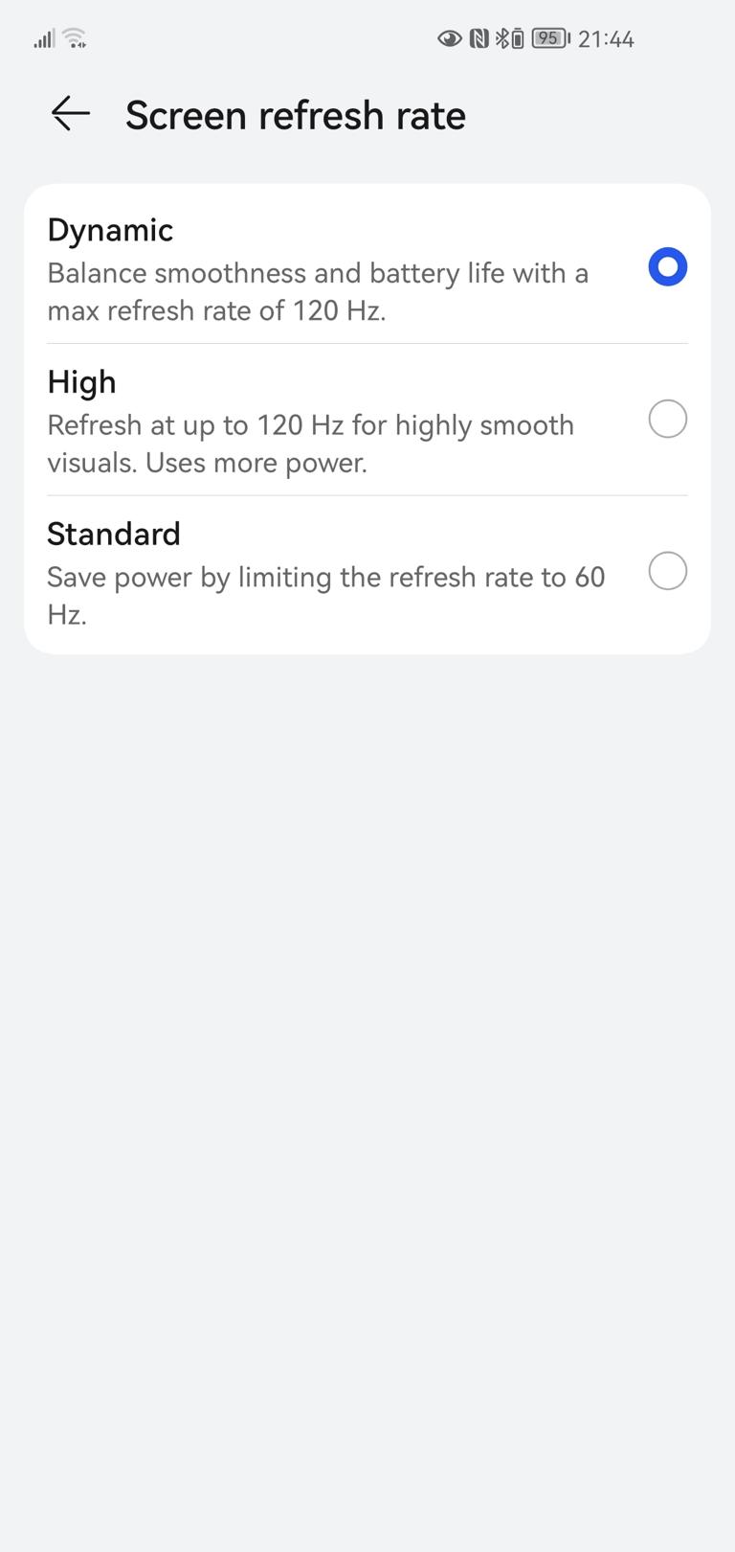Tap the eye comfort status icon
This screenshot has width=735, height=1552.
coord(450,39)
